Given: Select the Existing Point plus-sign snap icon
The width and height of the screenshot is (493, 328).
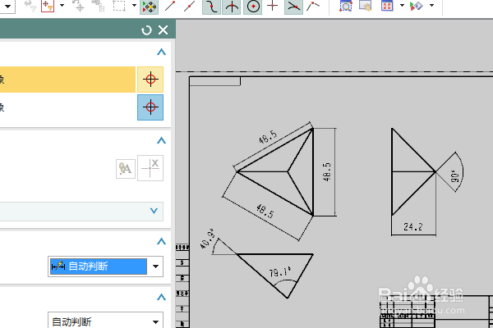Looking at the screenshot, I should coord(273,6).
